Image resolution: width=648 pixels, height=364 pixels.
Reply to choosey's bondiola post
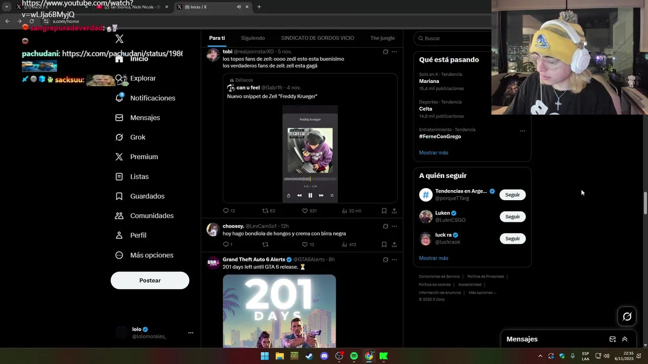click(x=228, y=245)
